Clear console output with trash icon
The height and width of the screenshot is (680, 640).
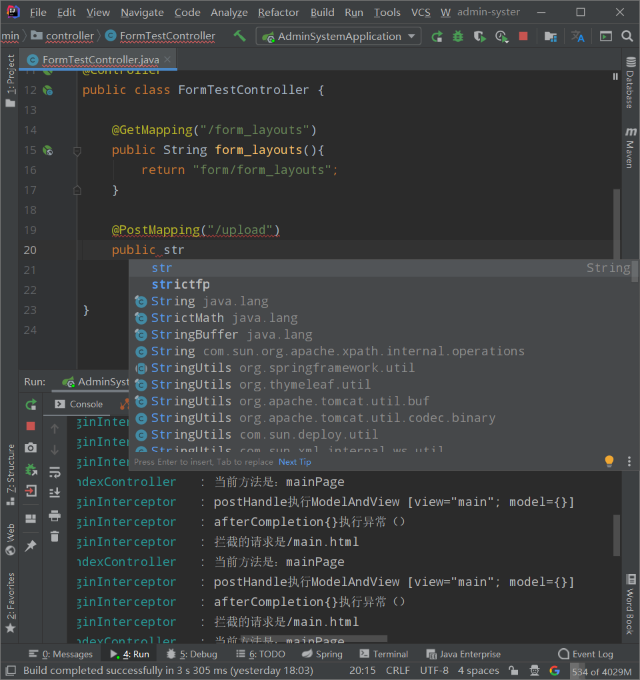55,536
